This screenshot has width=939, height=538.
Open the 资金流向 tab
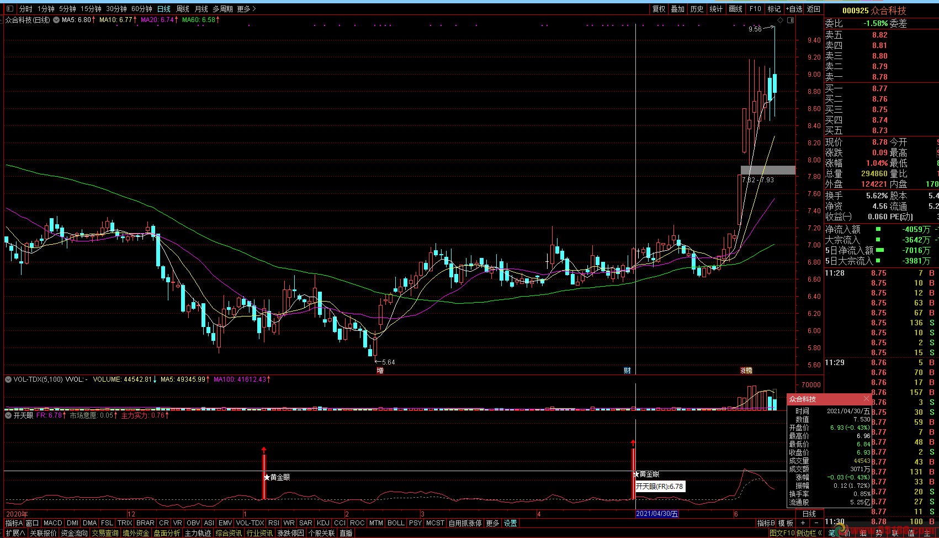tap(74, 533)
